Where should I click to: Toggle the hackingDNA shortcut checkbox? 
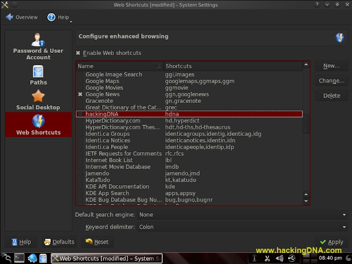click(x=80, y=114)
